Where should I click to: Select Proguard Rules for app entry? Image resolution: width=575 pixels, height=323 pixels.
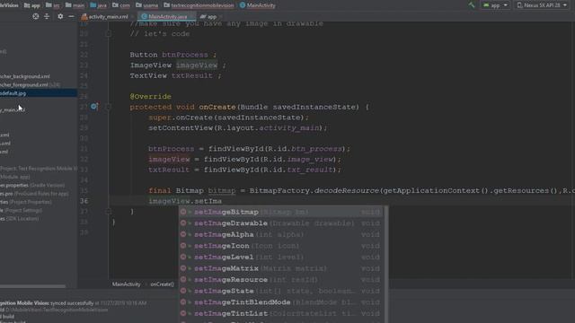(x=34, y=194)
